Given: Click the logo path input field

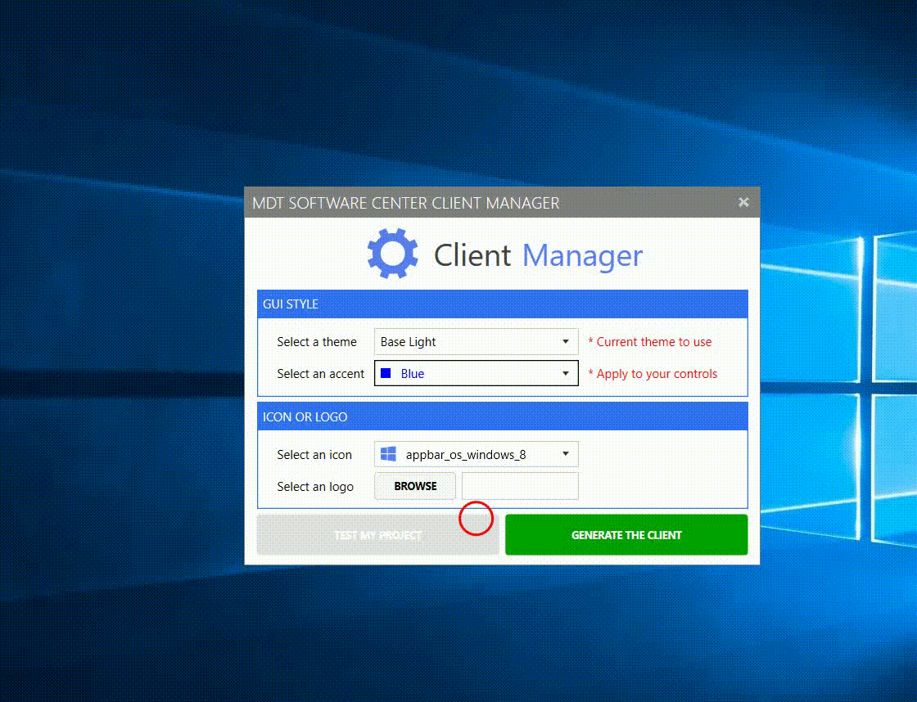Looking at the screenshot, I should (520, 485).
